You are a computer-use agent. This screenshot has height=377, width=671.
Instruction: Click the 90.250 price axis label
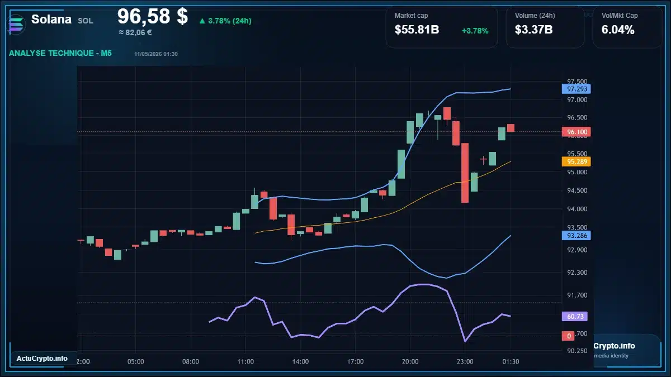577,351
